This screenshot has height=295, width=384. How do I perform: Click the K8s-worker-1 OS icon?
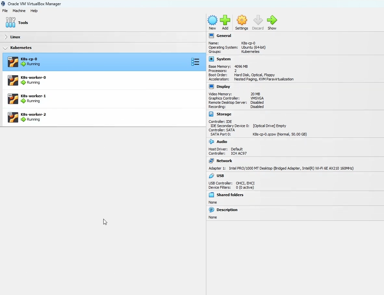pyautogui.click(x=13, y=99)
